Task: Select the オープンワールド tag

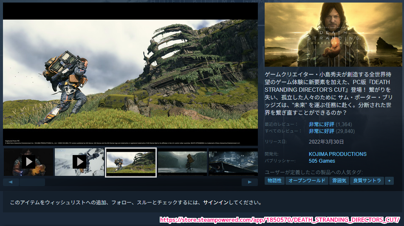Action: (x=307, y=181)
